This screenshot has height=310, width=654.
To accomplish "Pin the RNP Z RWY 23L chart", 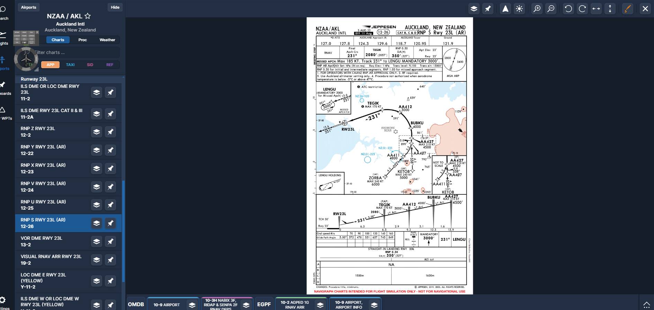I will [110, 132].
